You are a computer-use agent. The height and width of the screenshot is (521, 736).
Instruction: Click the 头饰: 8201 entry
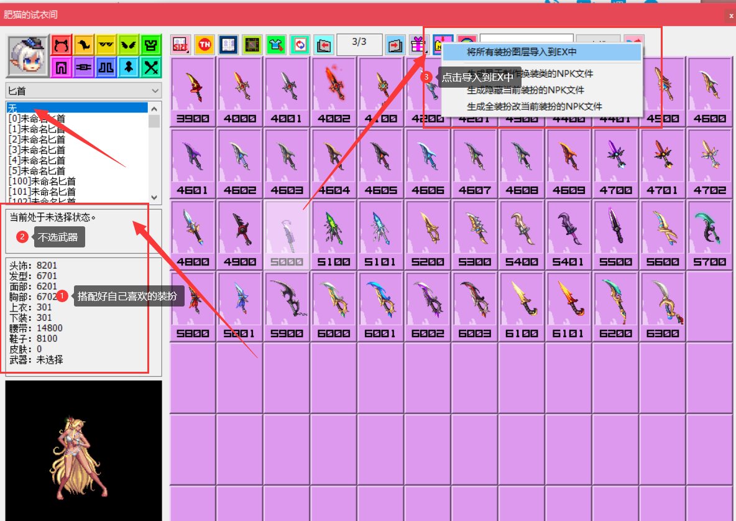33,265
